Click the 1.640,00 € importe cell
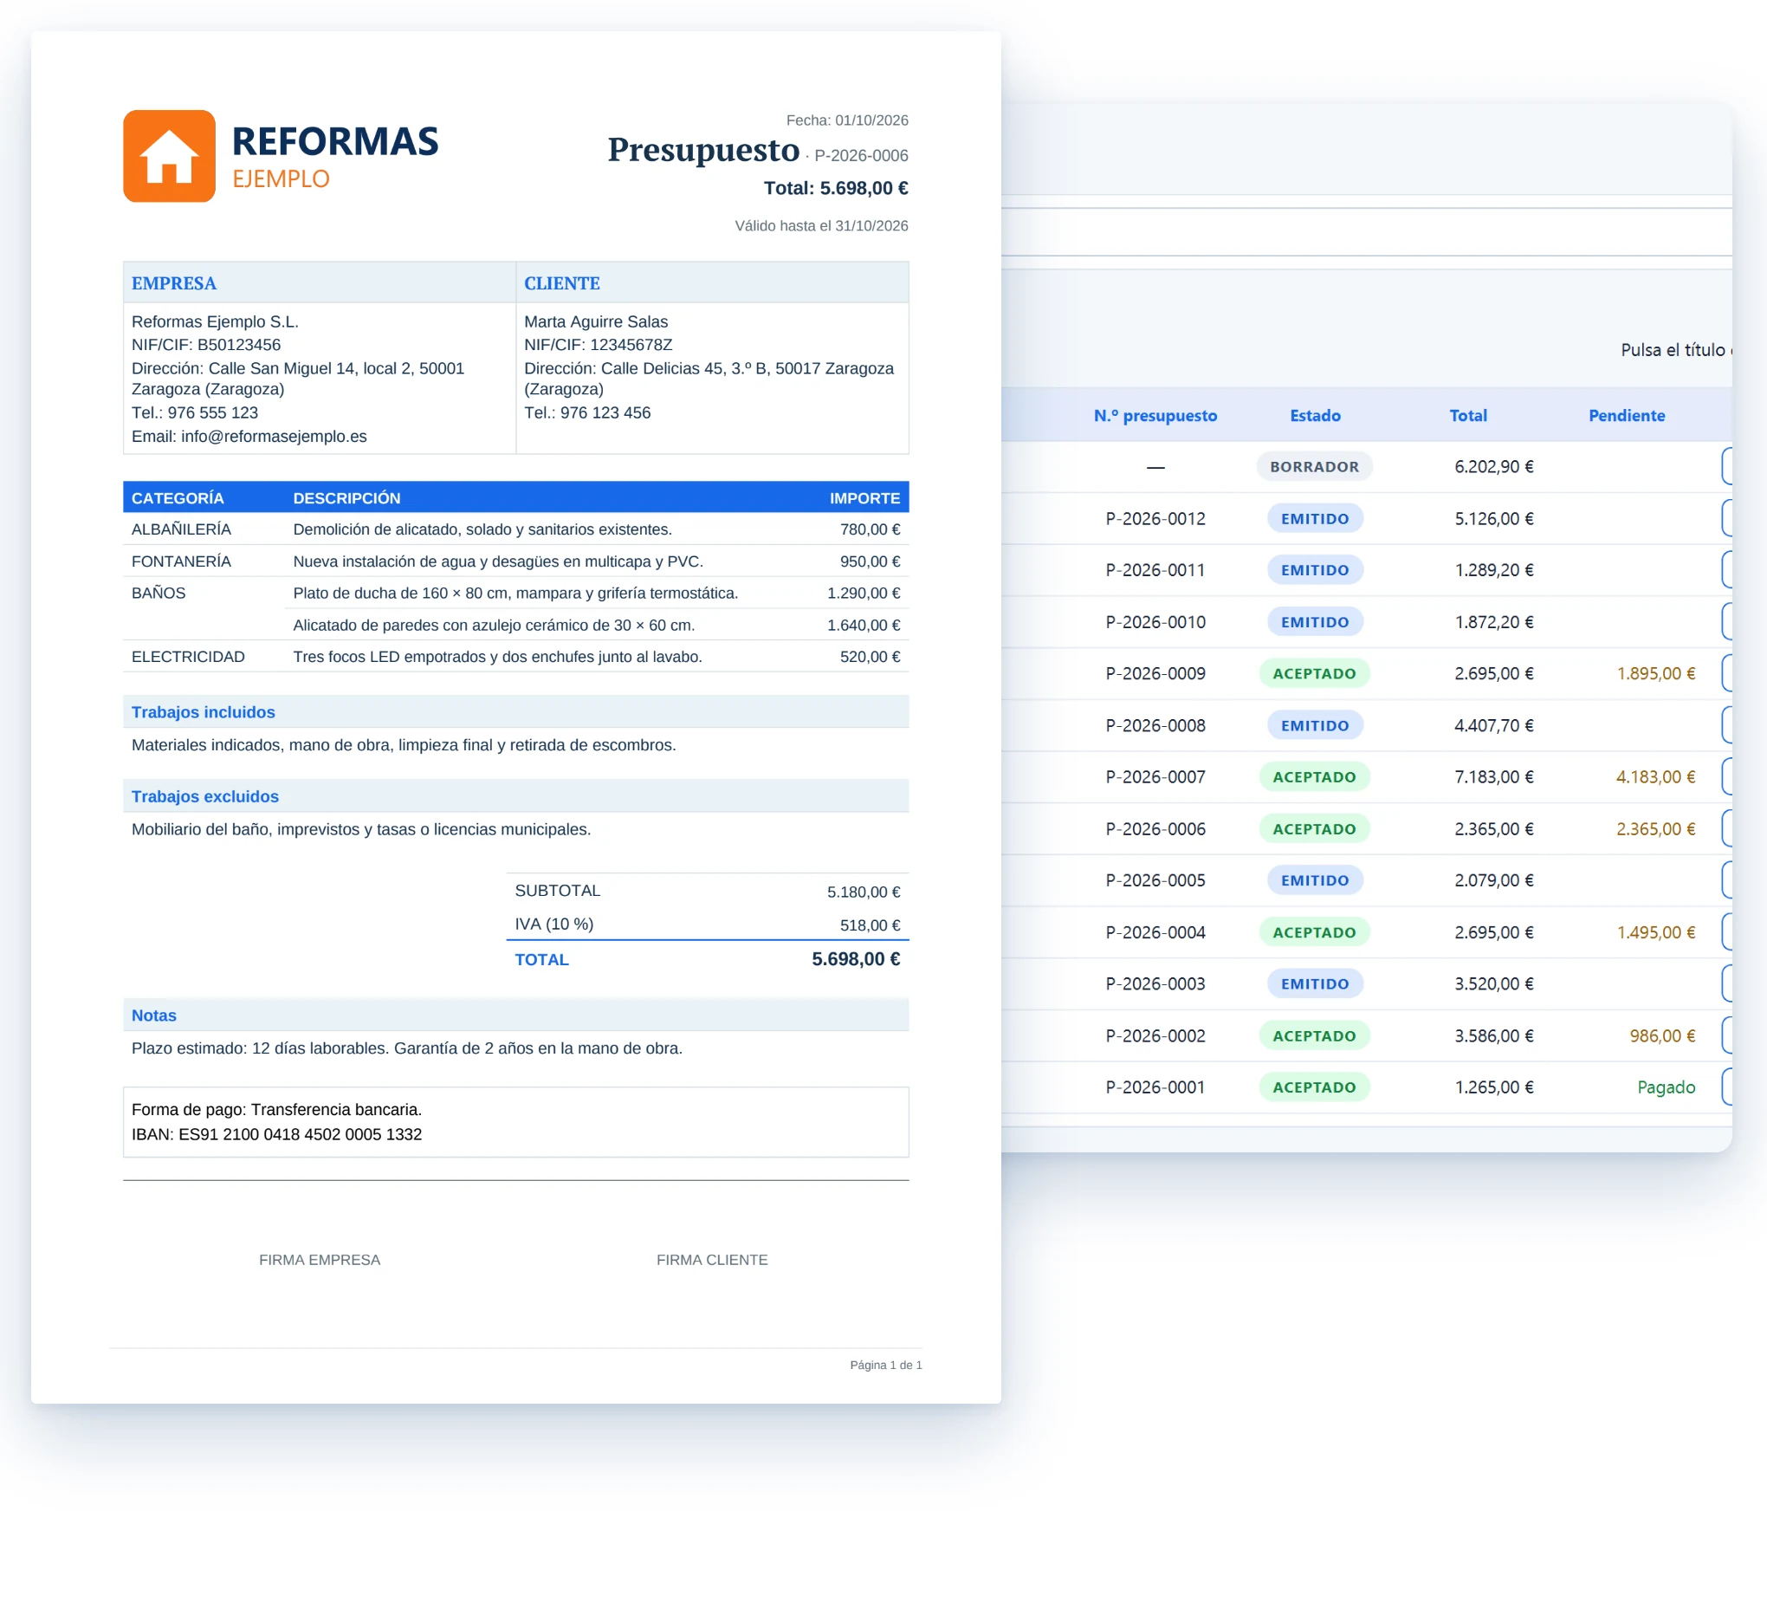1767x1622 pixels. [x=864, y=625]
